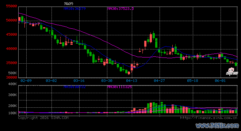Click the 300K volume axis label

pos(12,95)
